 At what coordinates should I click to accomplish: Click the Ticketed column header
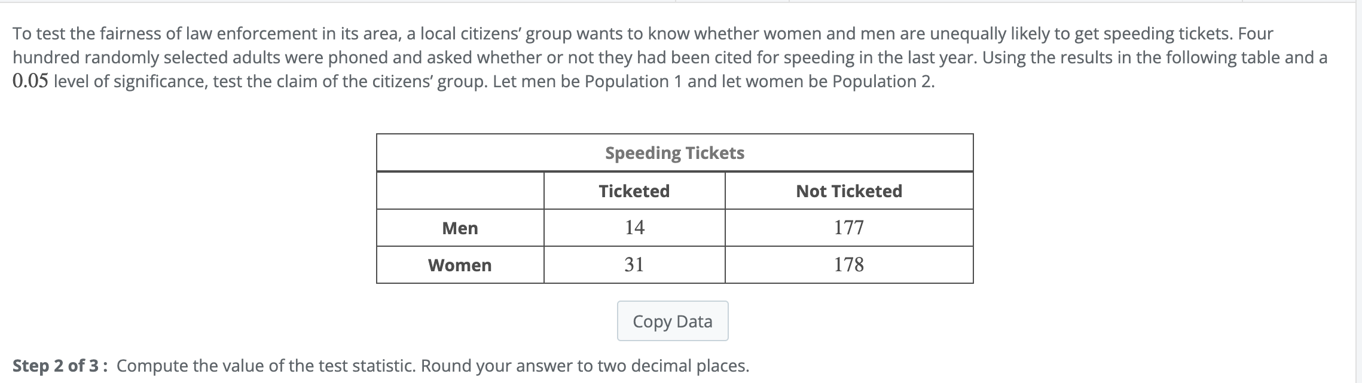(x=634, y=191)
